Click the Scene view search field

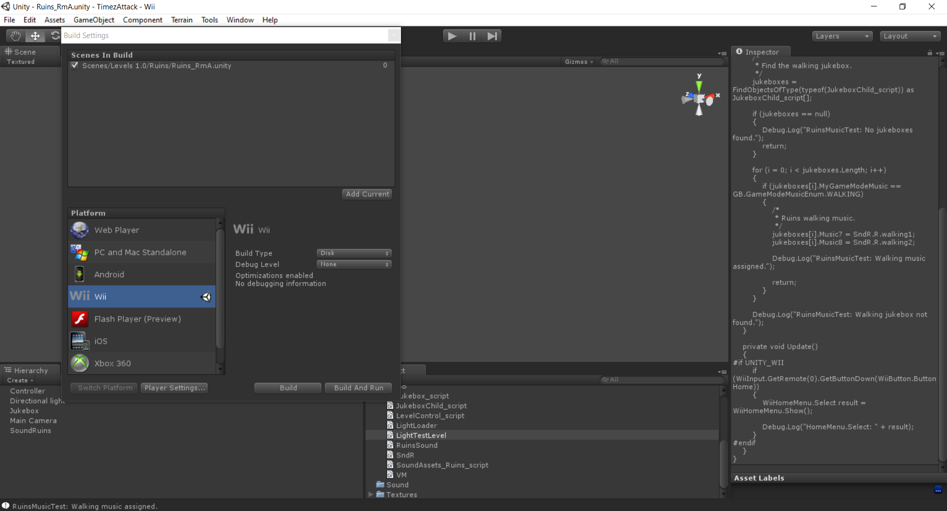click(662, 61)
